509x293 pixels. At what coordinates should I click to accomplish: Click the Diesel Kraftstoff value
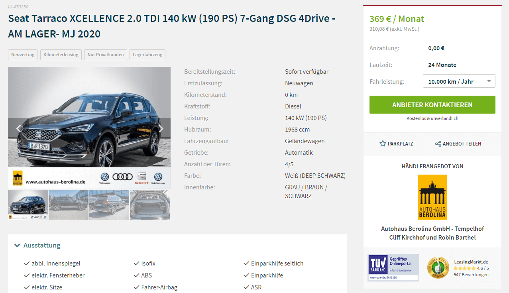tap(293, 106)
